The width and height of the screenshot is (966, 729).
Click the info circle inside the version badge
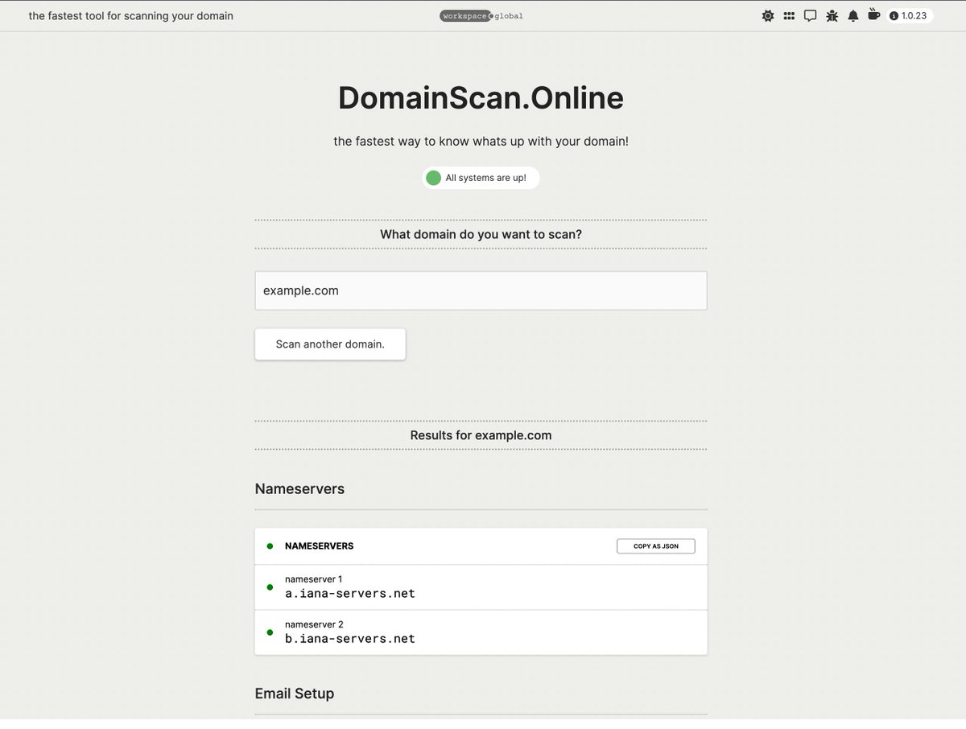pos(894,15)
